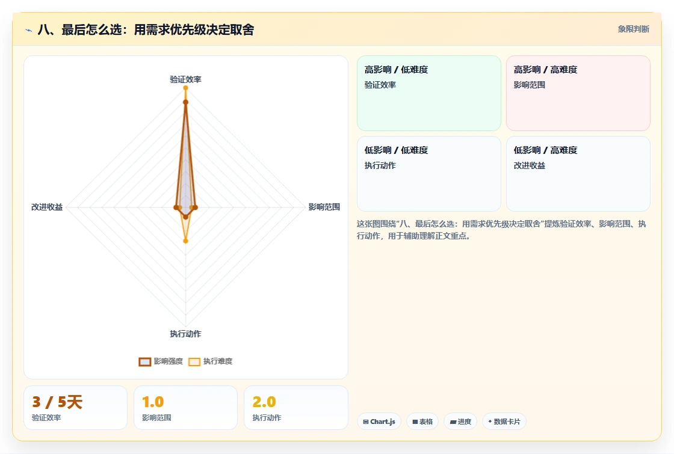The height and width of the screenshot is (454, 674).
Task: Toggle the 执行难度 legend swatch
Action: [x=194, y=361]
